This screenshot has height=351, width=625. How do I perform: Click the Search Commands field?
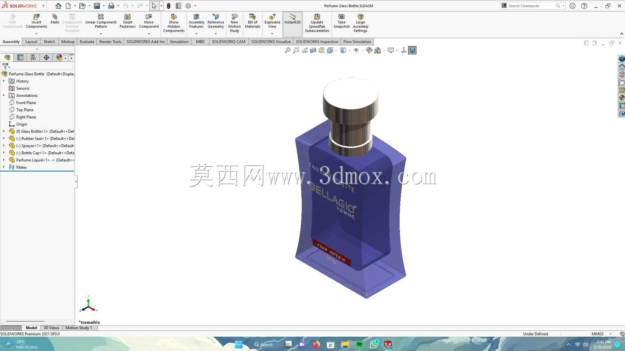tap(532, 6)
